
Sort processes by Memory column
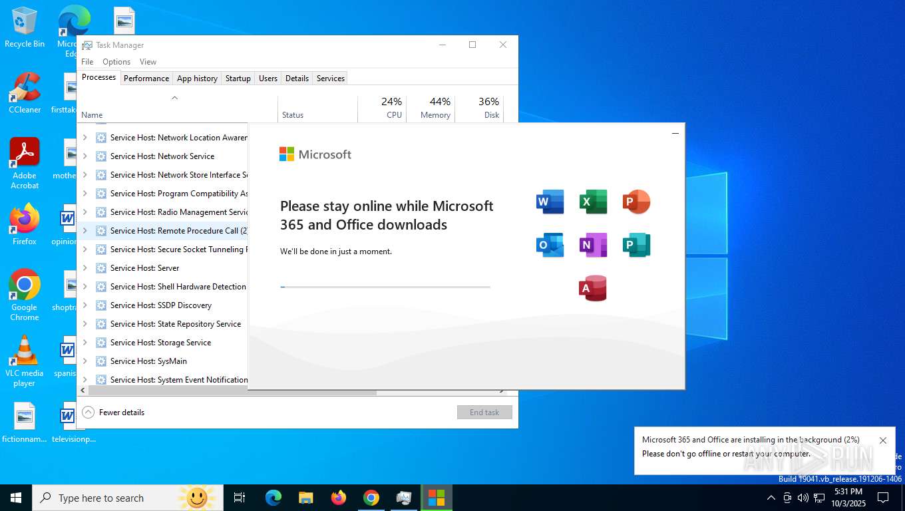point(430,109)
